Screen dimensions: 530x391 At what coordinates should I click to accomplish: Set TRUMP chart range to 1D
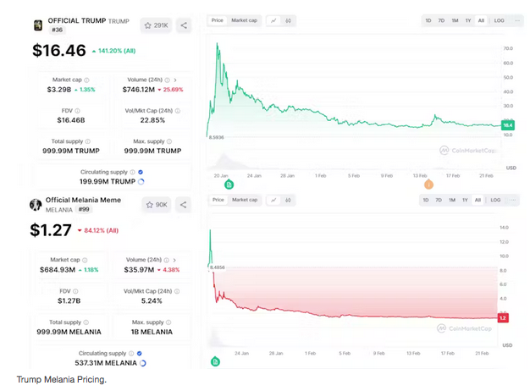click(428, 20)
